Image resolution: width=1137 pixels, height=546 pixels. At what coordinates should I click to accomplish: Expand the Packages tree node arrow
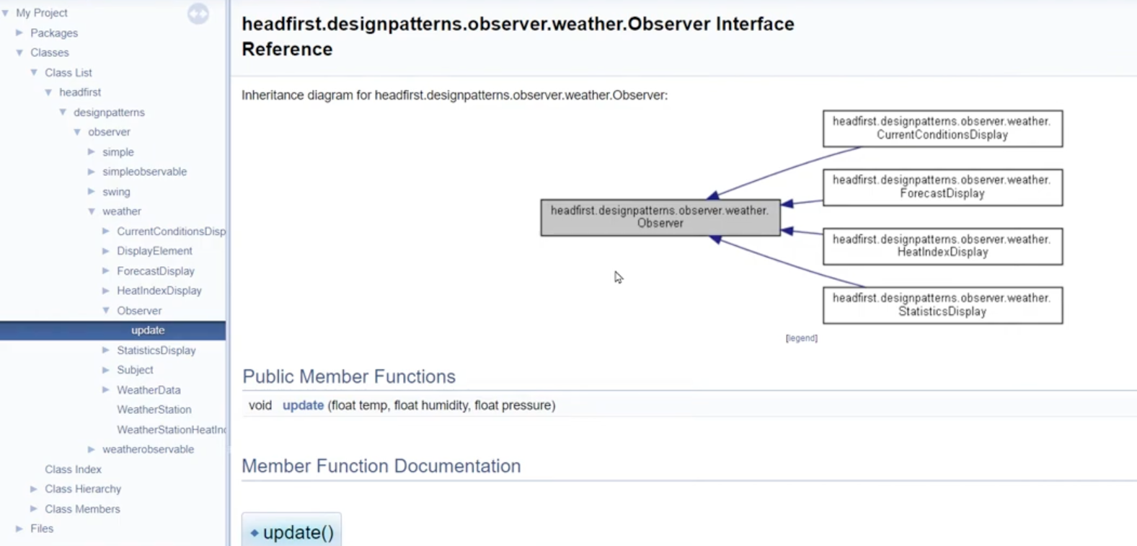click(19, 33)
